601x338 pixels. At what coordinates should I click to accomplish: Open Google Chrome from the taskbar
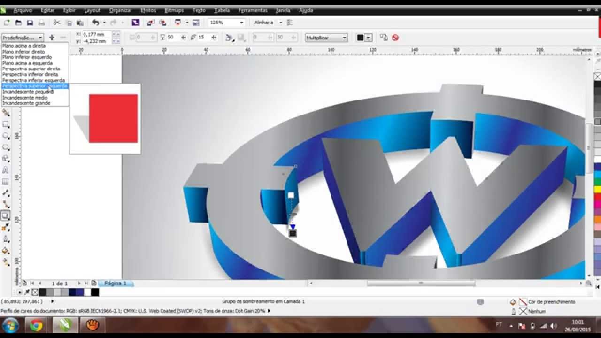click(x=37, y=325)
